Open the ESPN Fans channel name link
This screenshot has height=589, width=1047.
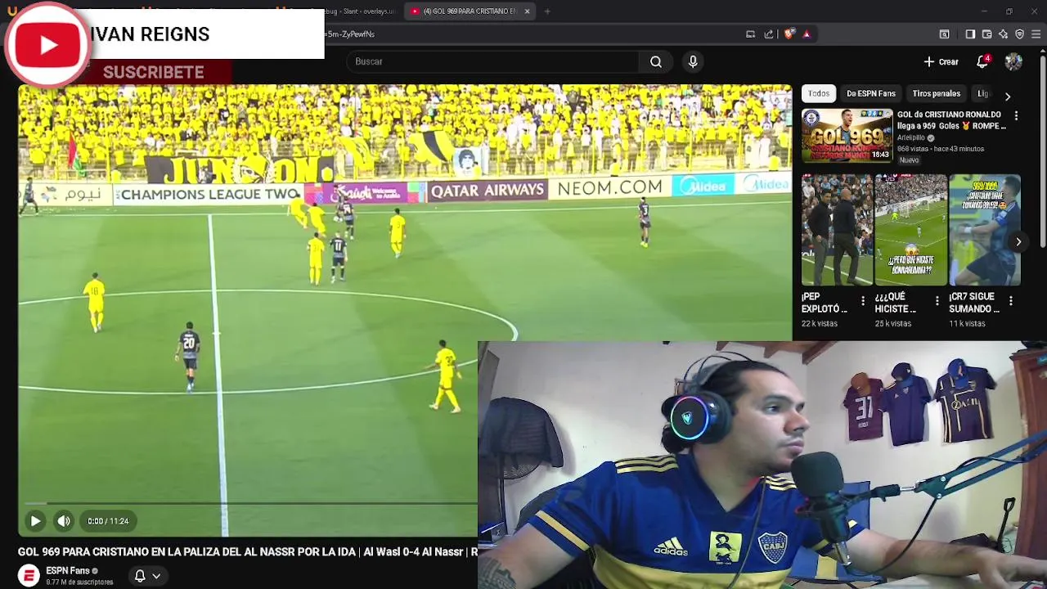[67, 571]
